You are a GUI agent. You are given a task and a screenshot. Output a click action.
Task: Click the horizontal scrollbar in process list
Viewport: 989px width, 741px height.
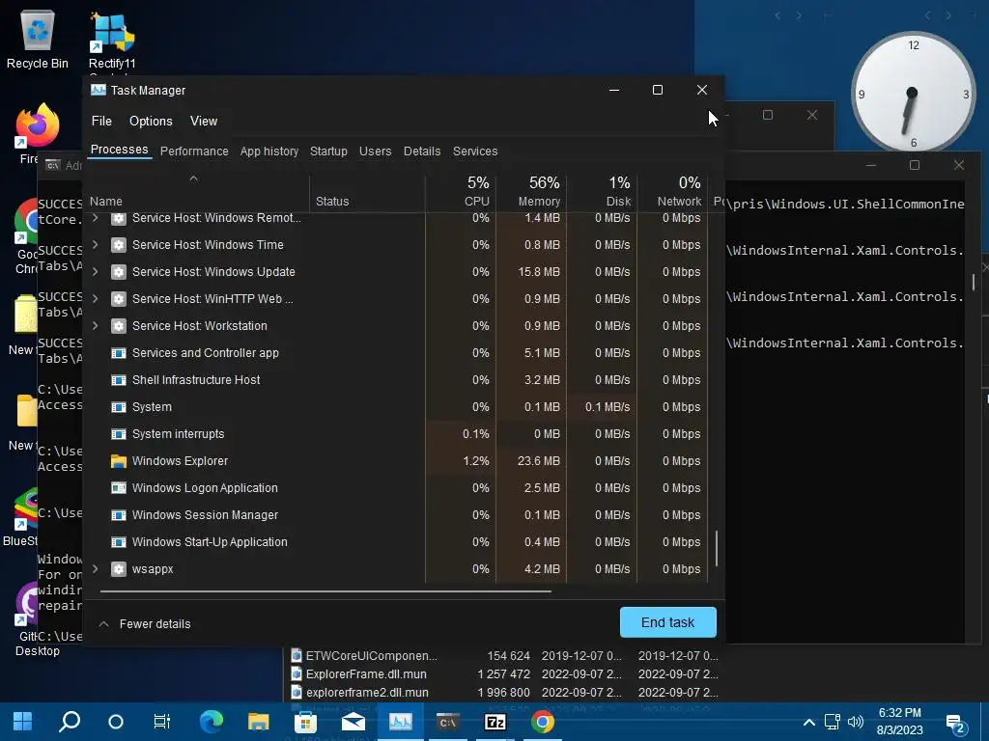(x=325, y=591)
